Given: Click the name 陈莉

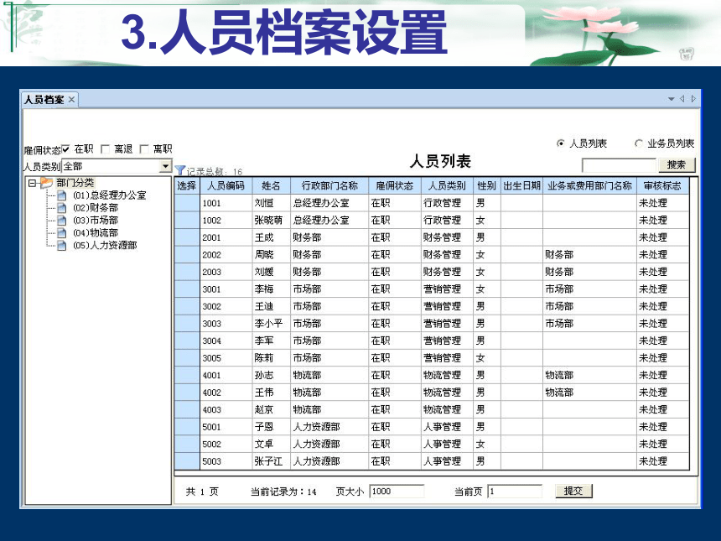Looking at the screenshot, I should click(264, 358).
